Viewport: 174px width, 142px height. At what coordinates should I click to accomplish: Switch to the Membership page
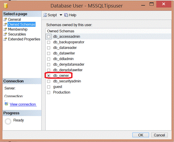[x=18, y=29]
